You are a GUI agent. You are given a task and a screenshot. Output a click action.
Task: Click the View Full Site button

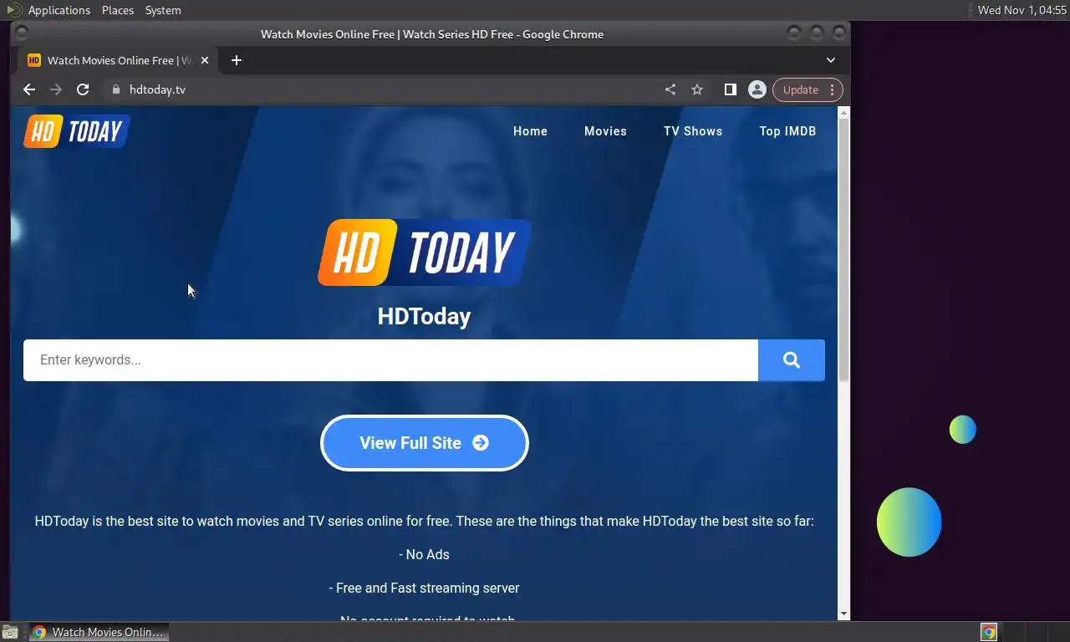pos(425,443)
